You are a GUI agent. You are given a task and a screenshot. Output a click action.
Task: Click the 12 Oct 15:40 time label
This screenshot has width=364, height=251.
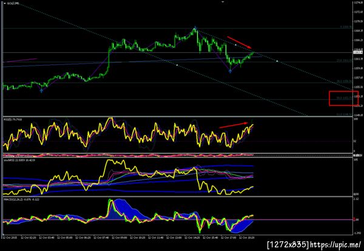pos(211,238)
